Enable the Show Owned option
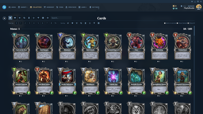 tap(177, 23)
